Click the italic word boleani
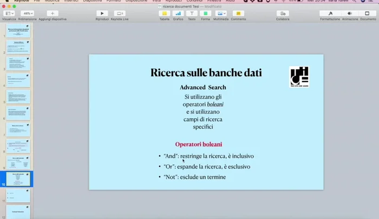Image resolution: width=379 pixels, height=219 pixels. (215, 104)
